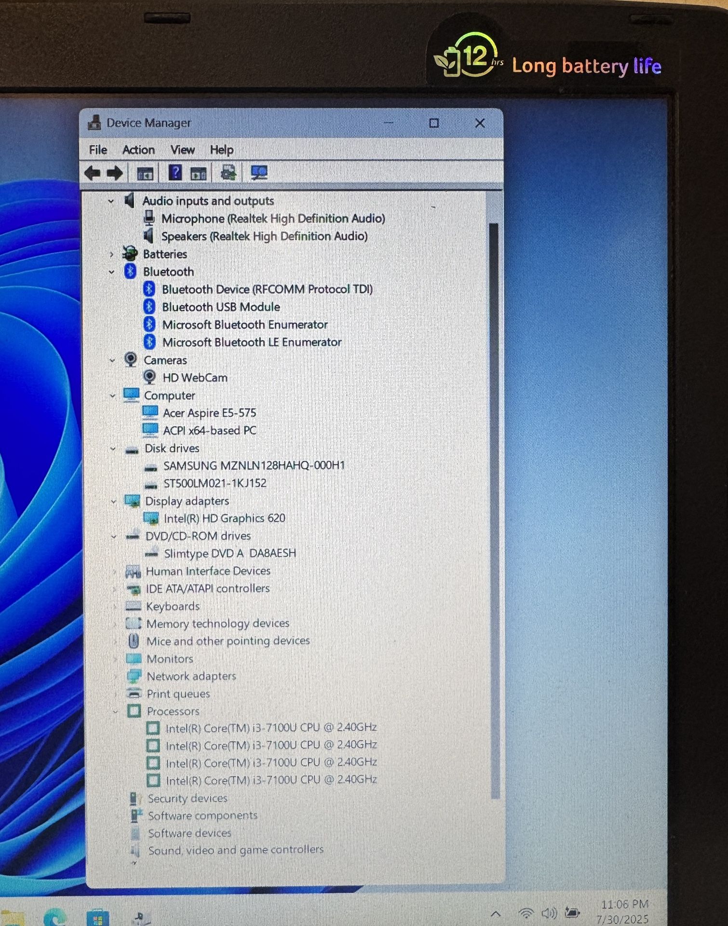The height and width of the screenshot is (926, 728).
Task: Select the Human Interface Devices icon
Action: click(133, 571)
